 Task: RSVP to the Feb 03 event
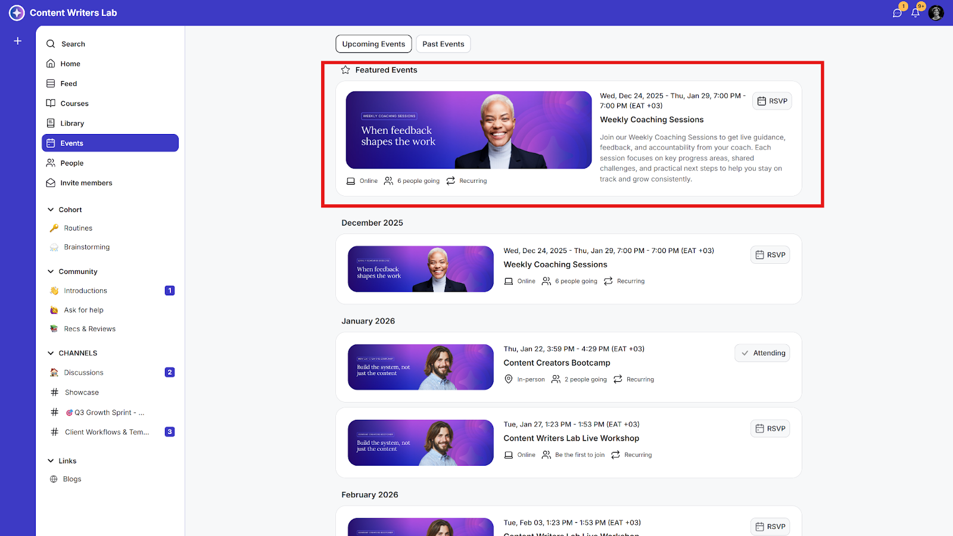pos(770,526)
